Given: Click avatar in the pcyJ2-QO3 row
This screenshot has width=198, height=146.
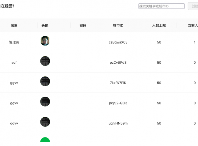Looking at the screenshot, I should coord(45,102).
